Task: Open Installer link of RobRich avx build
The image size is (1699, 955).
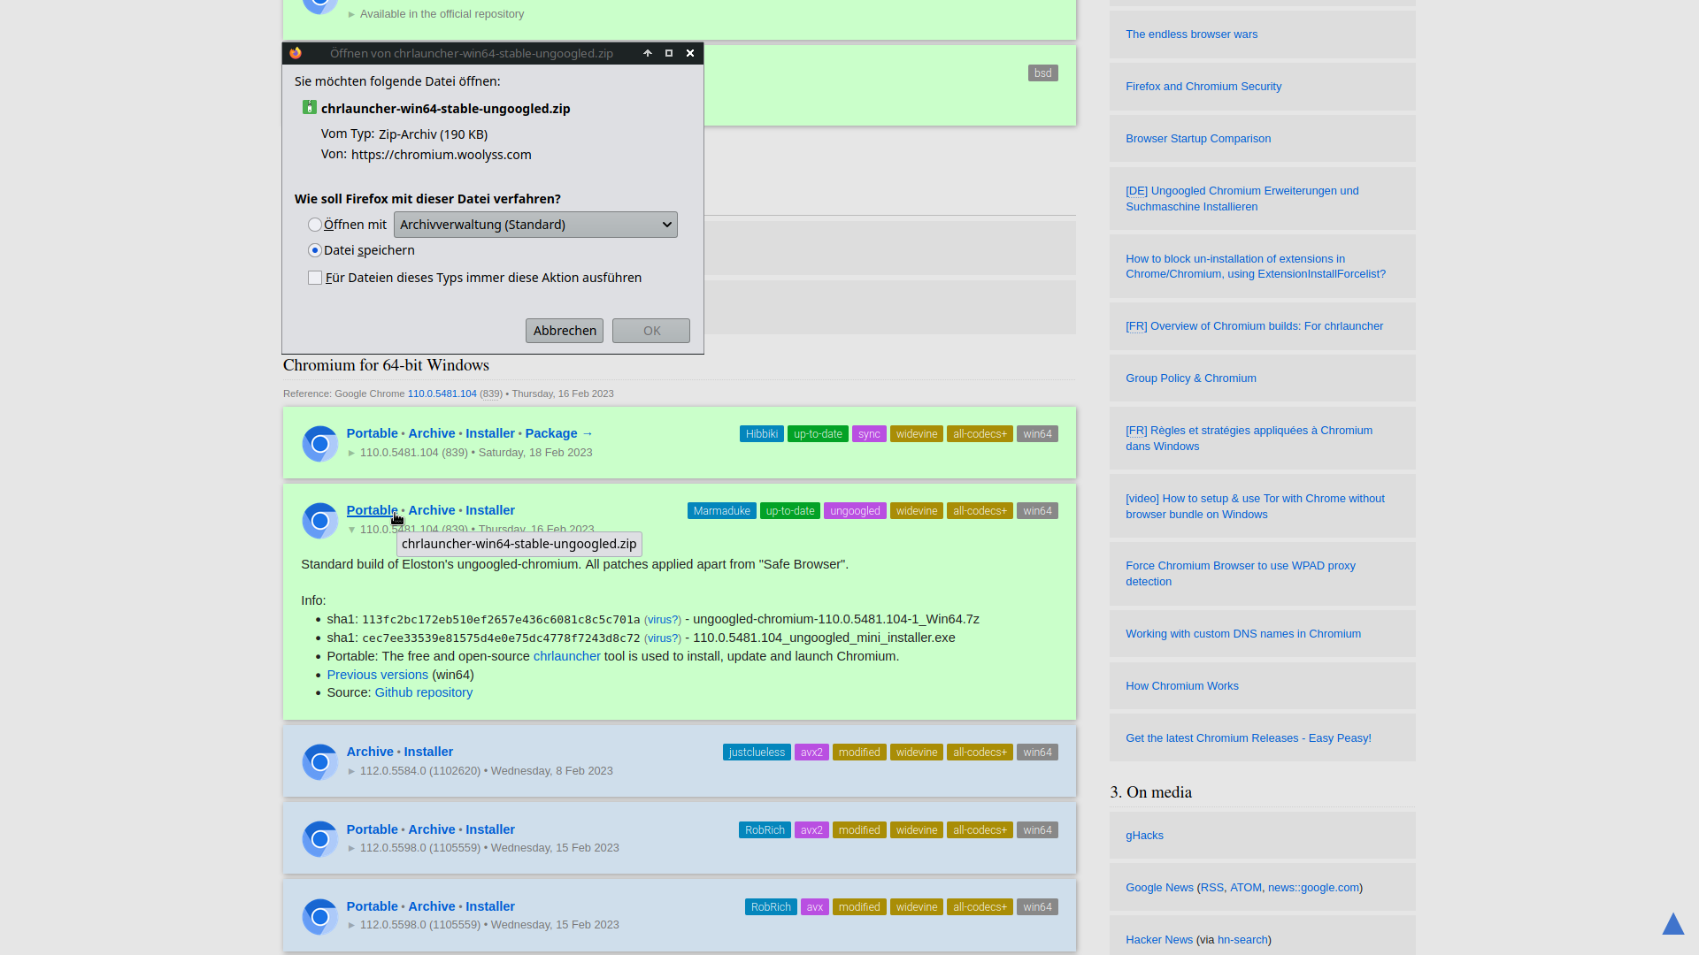Action: [490, 906]
